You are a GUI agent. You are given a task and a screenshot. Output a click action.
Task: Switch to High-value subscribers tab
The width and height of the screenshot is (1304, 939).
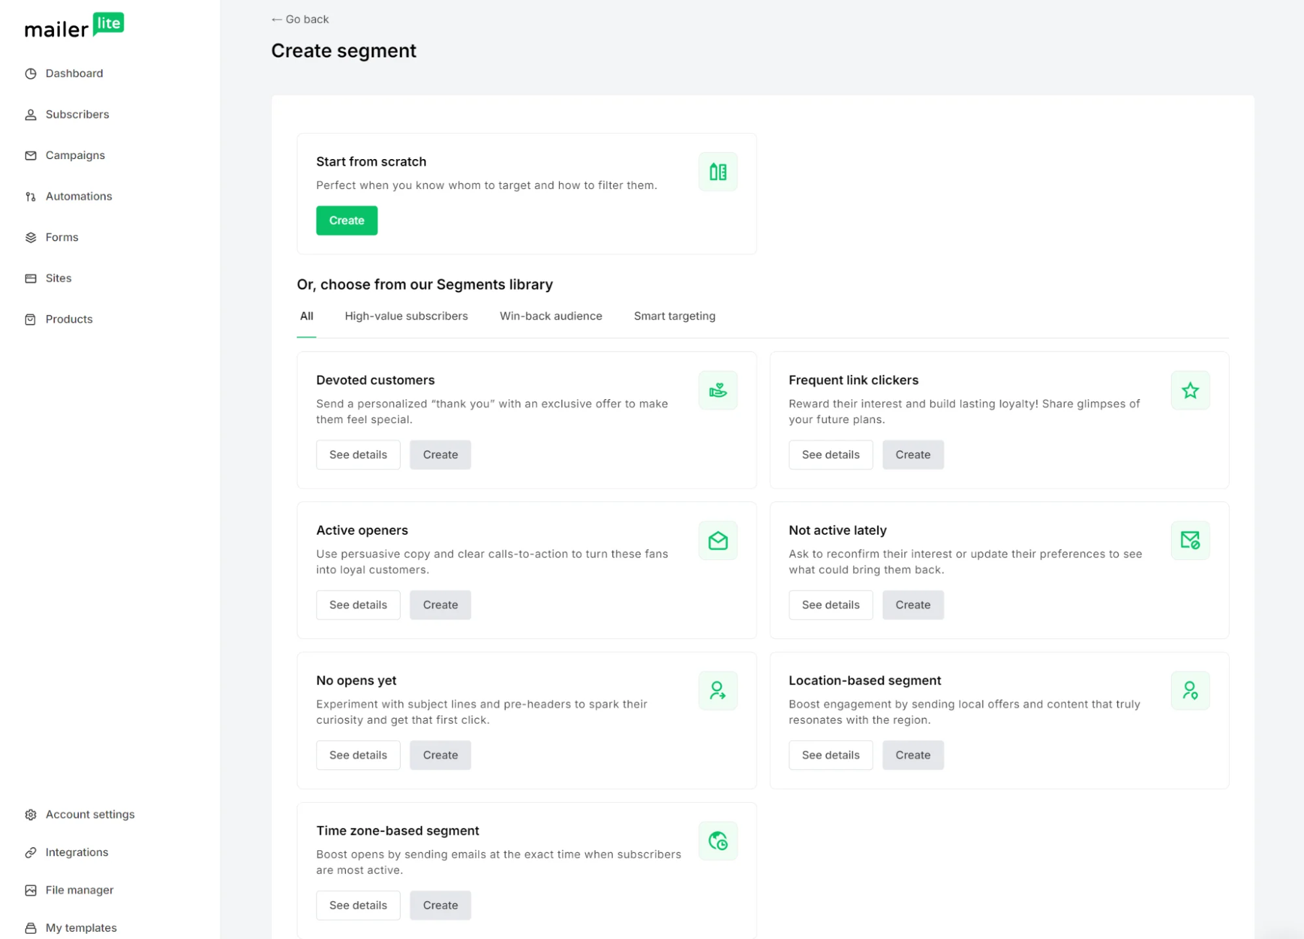click(x=406, y=316)
